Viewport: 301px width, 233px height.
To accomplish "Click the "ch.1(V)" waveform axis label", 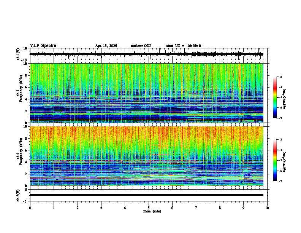I will [x=18, y=54].
